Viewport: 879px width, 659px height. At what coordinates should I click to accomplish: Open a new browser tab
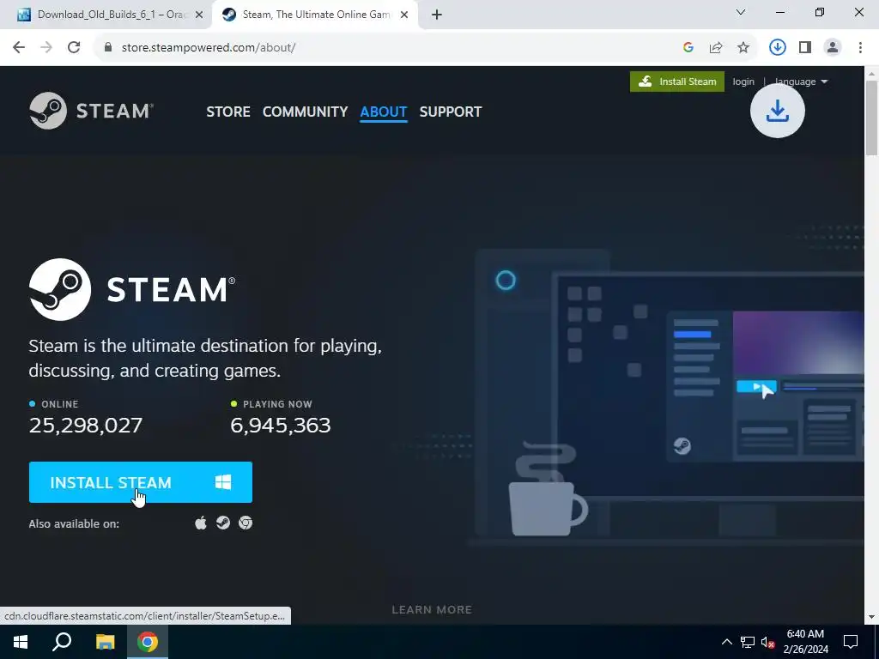(437, 15)
